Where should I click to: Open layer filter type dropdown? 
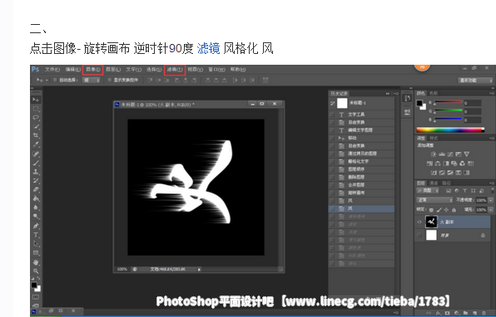point(428,191)
